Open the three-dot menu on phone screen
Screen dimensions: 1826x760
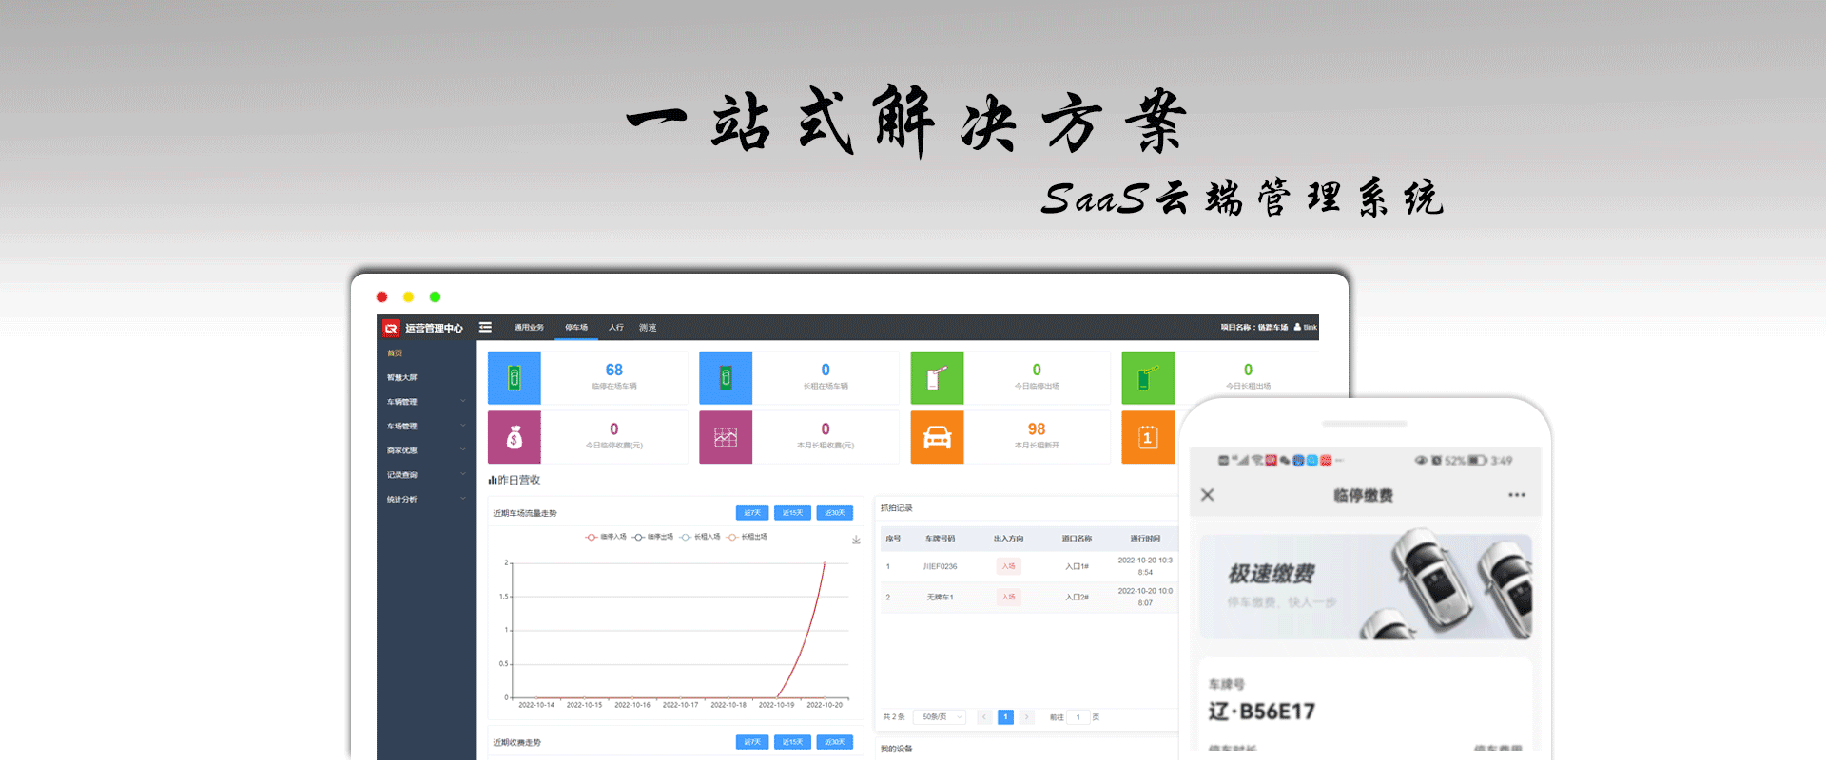[1516, 495]
